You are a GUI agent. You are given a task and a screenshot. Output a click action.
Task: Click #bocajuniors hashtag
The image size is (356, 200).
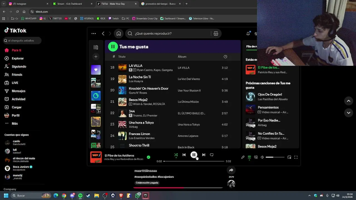pyautogui.click(x=165, y=177)
